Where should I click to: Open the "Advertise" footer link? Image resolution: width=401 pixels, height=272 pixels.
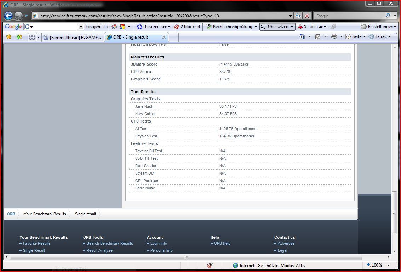286,243
